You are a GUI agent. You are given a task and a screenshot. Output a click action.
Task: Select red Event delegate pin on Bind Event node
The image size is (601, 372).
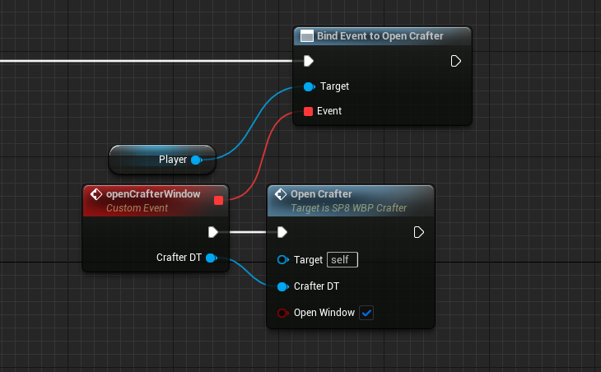[308, 111]
